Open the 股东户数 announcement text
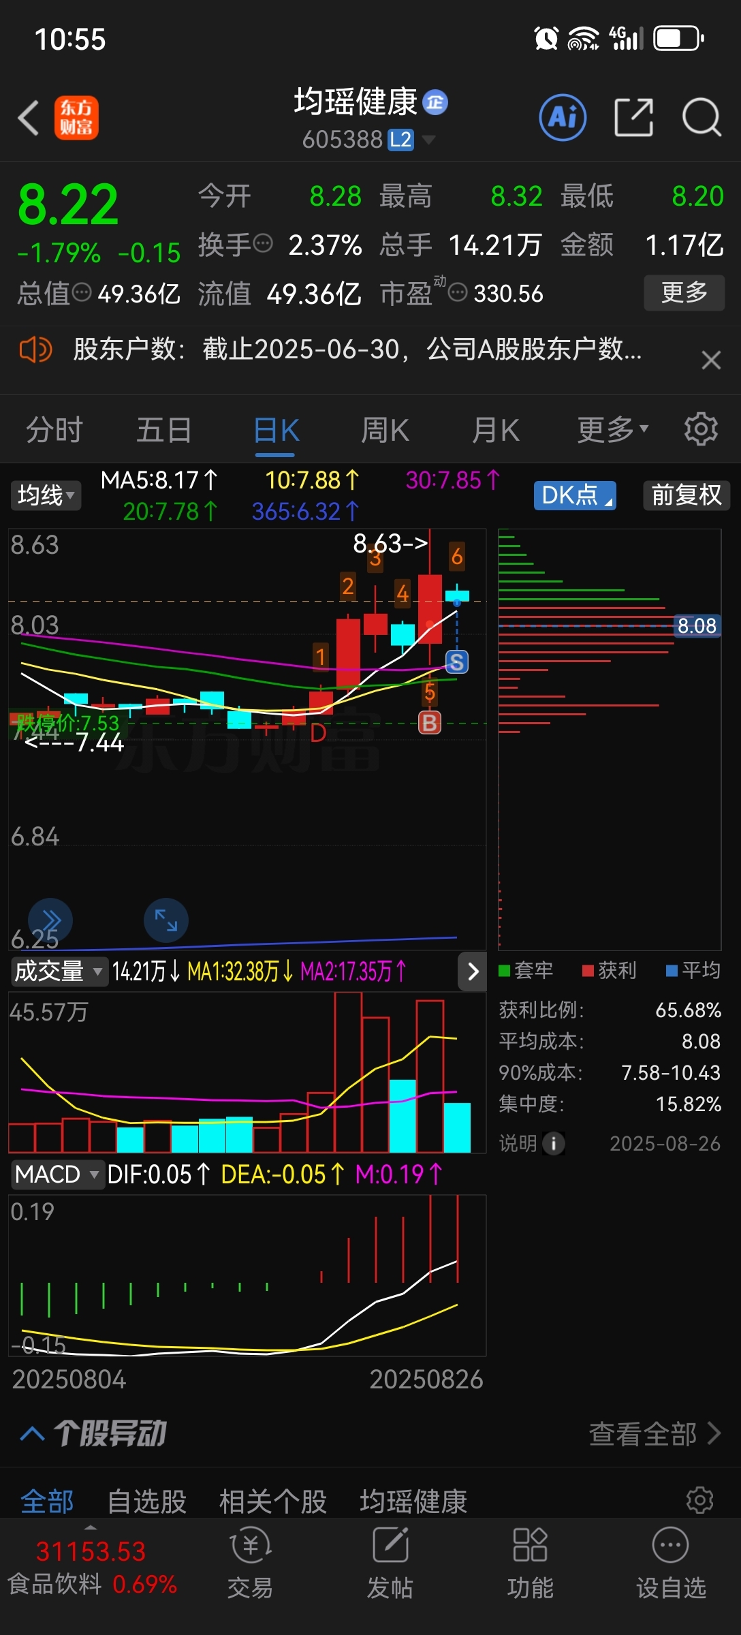Image resolution: width=741 pixels, height=1635 pixels. pos(358,349)
